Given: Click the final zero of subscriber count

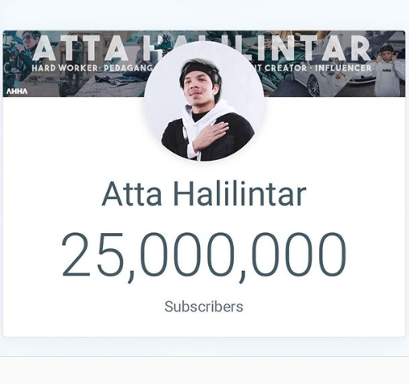Looking at the screenshot, I should click(331, 255).
